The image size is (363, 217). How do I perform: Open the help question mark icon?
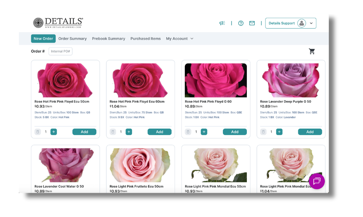(241, 23)
